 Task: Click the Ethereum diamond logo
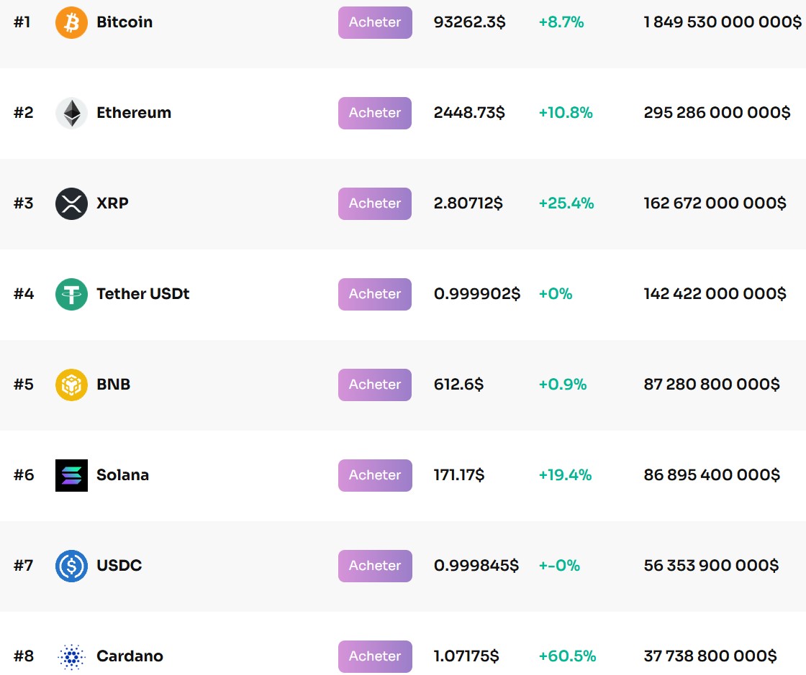coord(71,113)
